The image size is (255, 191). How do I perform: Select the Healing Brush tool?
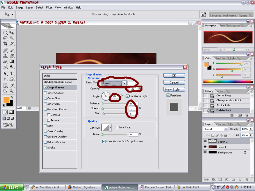pyautogui.click(x=5, y=50)
